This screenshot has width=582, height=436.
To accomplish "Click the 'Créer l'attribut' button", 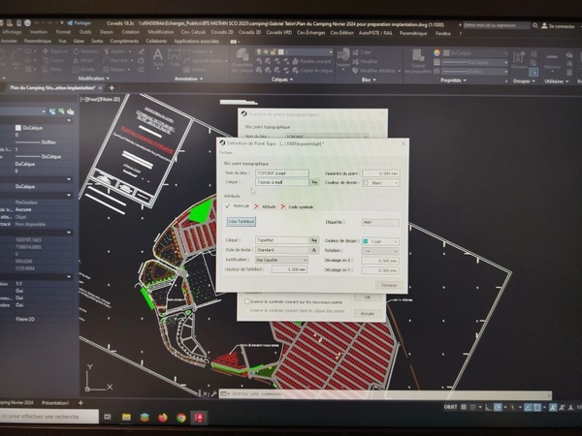I will [240, 221].
